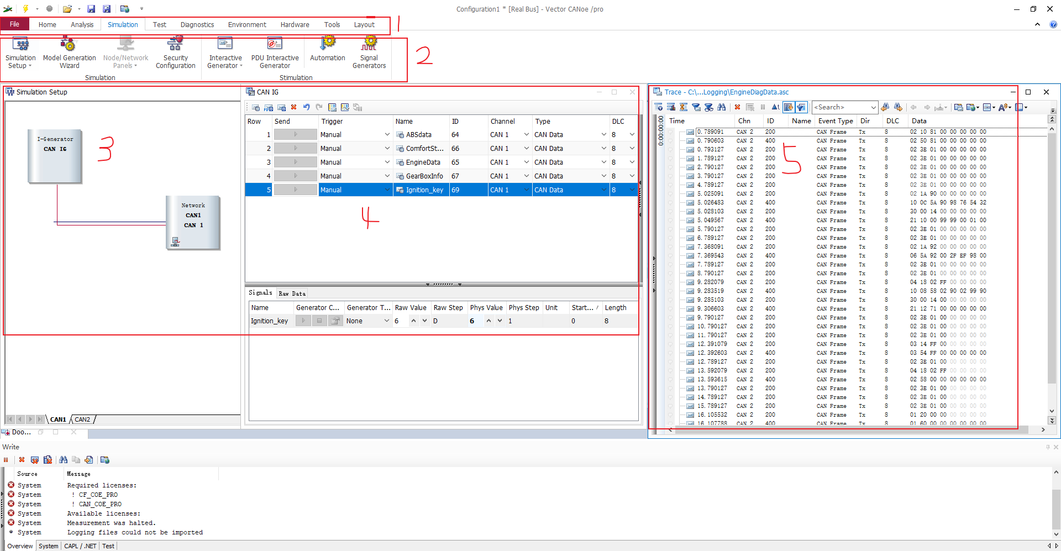Open the Simulation Setup tool
The image size is (1061, 551).
click(x=20, y=53)
